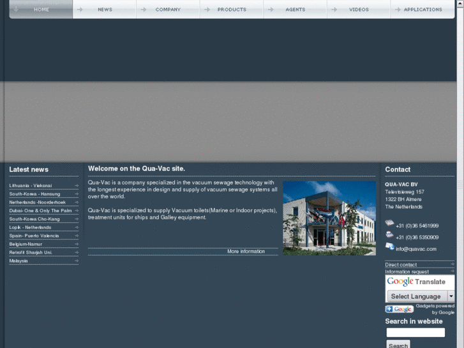Click the Search button
Screen dimensions: 464x348
(398, 345)
